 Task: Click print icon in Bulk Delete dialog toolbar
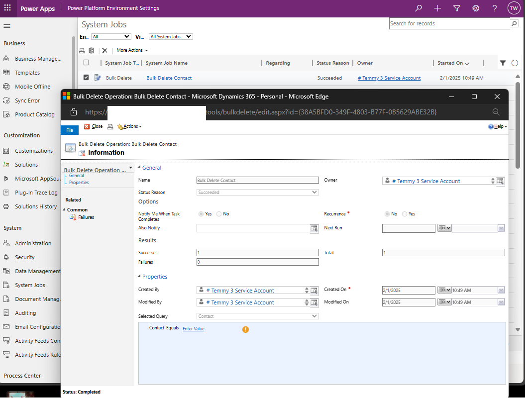[x=110, y=126]
